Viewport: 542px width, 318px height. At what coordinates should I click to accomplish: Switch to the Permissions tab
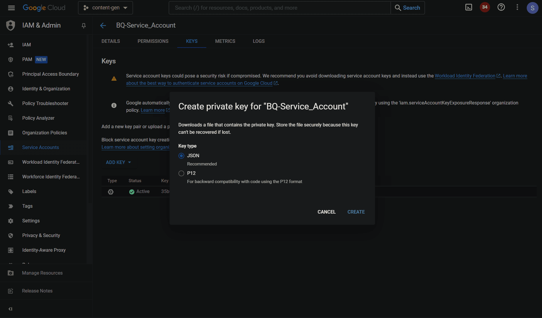click(x=153, y=41)
